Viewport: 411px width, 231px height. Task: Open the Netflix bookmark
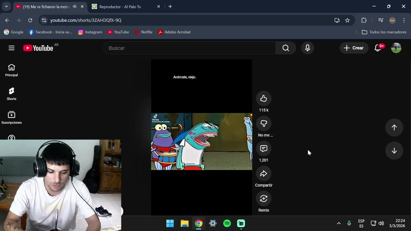pos(144,32)
